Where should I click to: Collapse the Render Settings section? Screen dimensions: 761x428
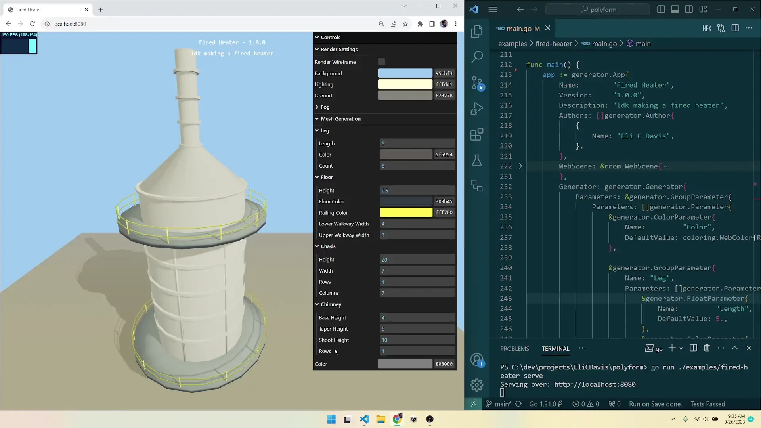(385, 49)
